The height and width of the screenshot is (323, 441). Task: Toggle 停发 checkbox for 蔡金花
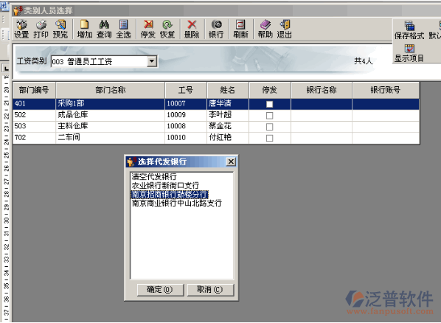[x=269, y=127]
